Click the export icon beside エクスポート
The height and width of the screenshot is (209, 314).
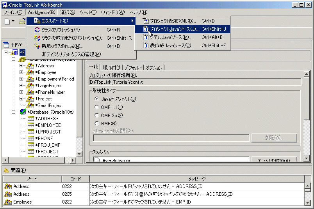(x=37, y=21)
